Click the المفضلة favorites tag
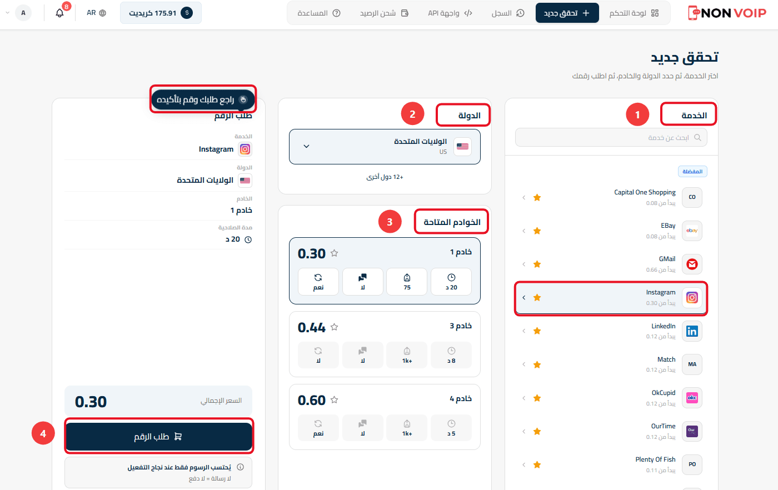 (x=692, y=172)
